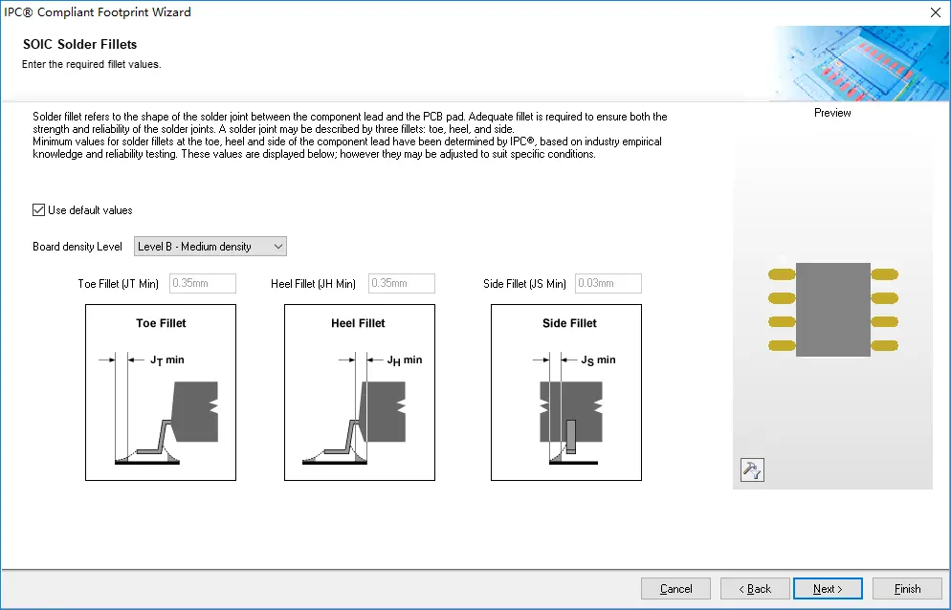
Task: Click Finish to complete the wizard
Action: coord(907,589)
